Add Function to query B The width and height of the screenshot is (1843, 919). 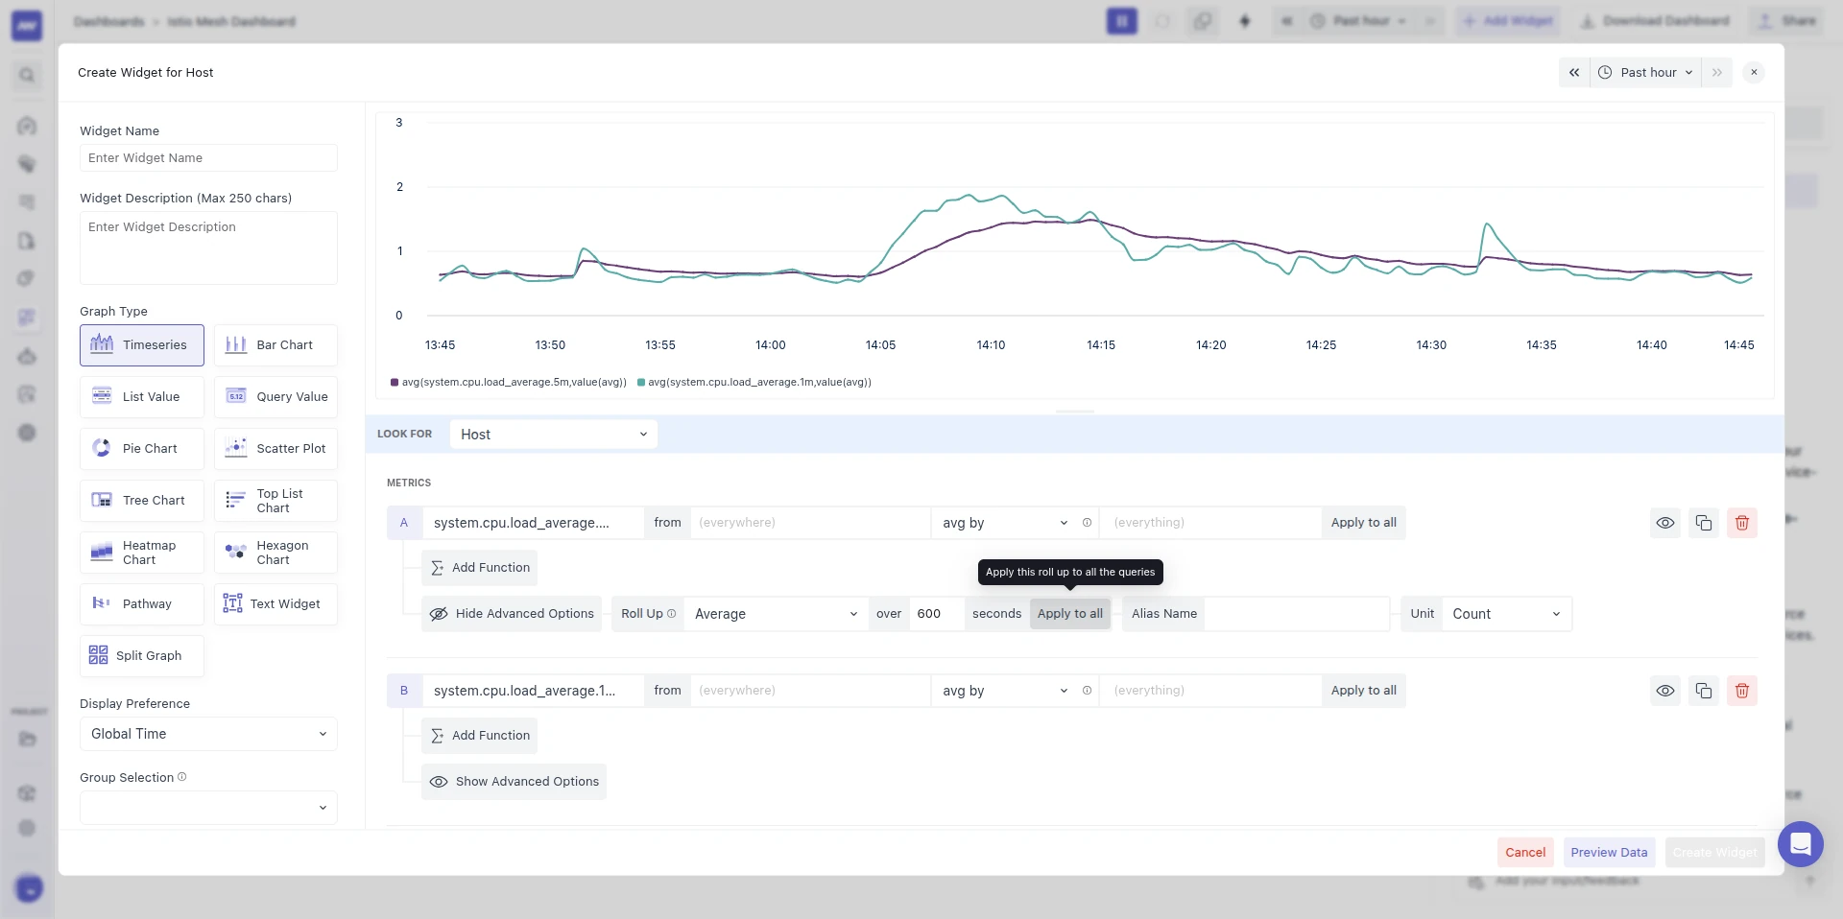click(479, 736)
